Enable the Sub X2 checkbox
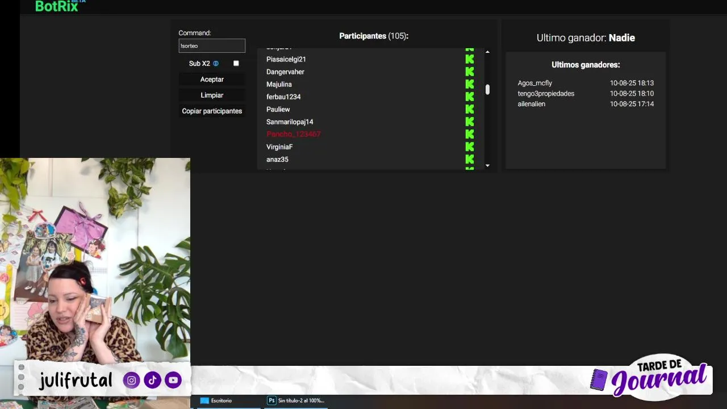 236,64
